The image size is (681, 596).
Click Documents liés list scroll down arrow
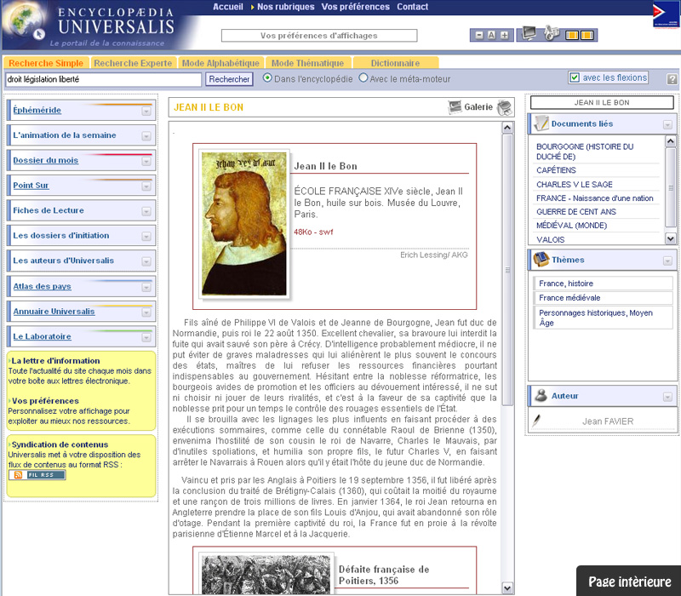click(x=671, y=238)
